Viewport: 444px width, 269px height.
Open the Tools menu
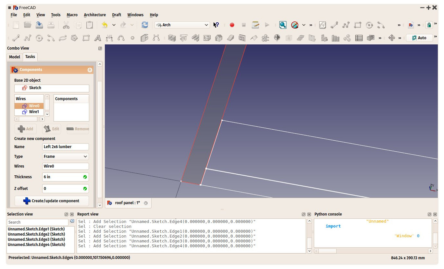click(56, 15)
